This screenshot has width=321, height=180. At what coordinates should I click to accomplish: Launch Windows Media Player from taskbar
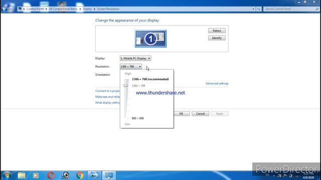[36, 175]
